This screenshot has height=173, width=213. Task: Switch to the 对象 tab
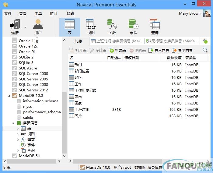[78, 41]
